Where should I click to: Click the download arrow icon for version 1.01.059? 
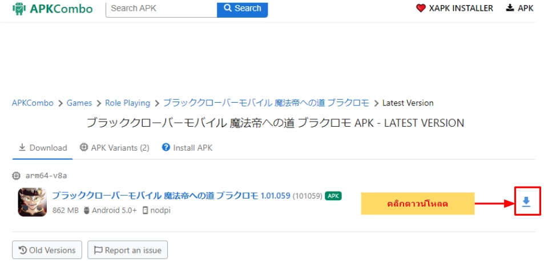click(526, 201)
